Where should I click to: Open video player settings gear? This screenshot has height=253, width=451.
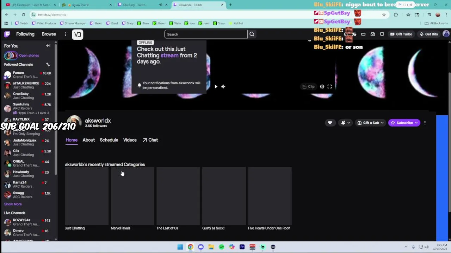[322, 86]
